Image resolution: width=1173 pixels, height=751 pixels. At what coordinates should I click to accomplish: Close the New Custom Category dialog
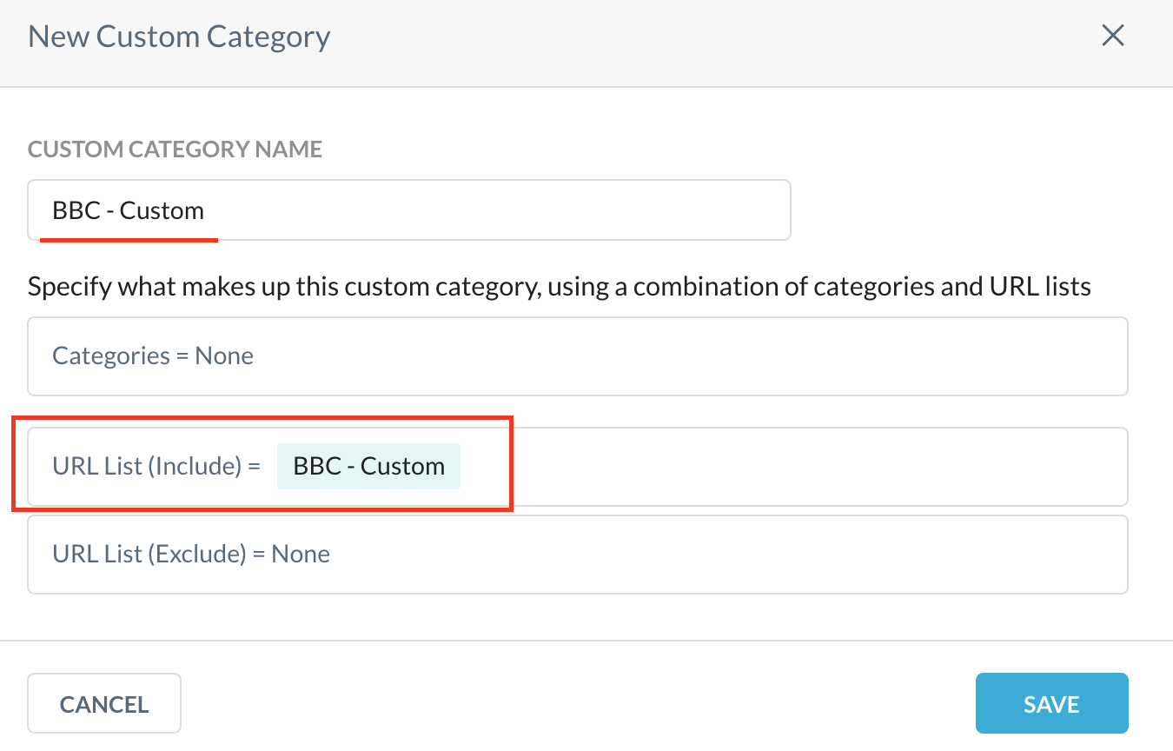(x=1113, y=36)
